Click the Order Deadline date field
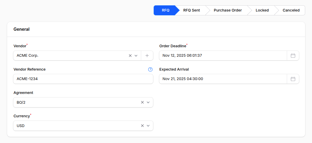The width and height of the screenshot is (312, 143). [222, 56]
